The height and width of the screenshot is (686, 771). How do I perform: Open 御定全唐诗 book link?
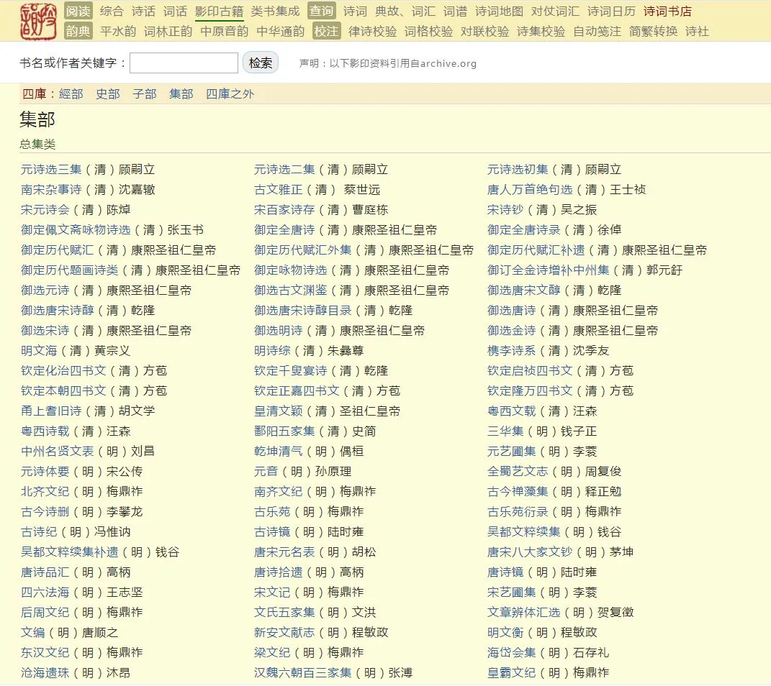point(284,230)
